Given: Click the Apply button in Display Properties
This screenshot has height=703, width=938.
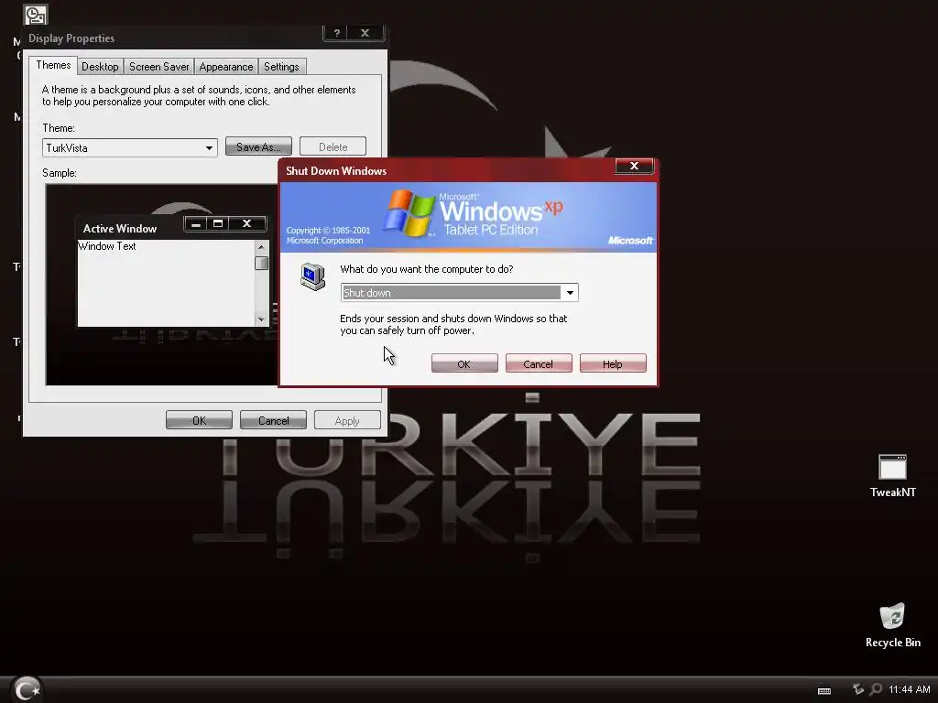Looking at the screenshot, I should 347,420.
